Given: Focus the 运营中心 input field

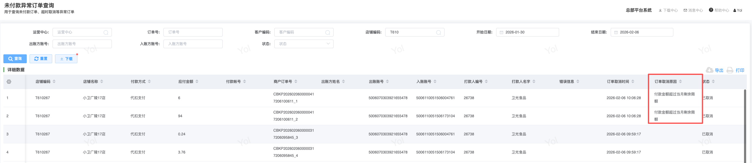Looking at the screenshot, I should point(82,32).
